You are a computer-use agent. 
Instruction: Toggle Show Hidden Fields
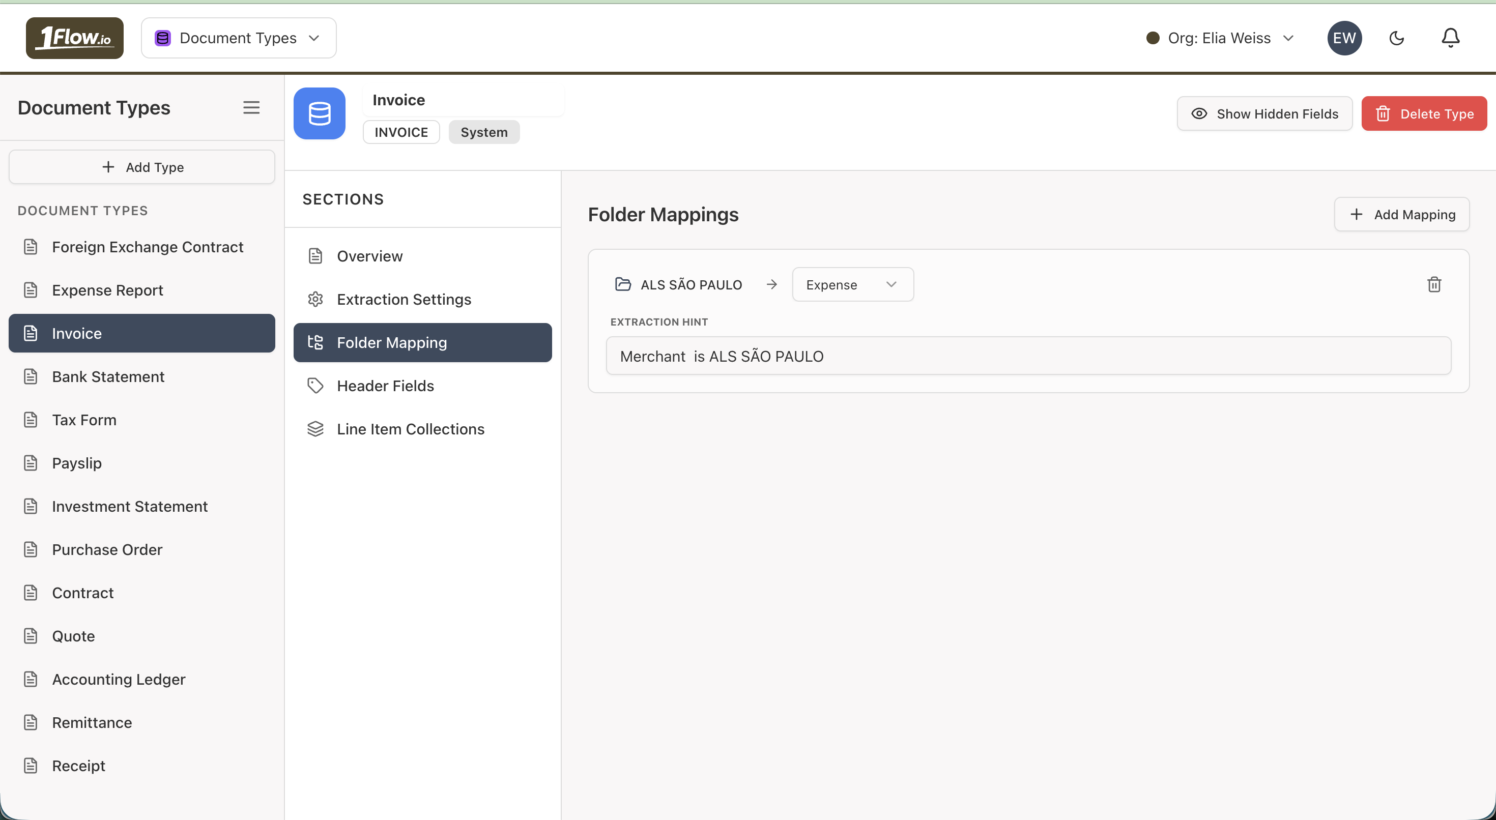1265,113
